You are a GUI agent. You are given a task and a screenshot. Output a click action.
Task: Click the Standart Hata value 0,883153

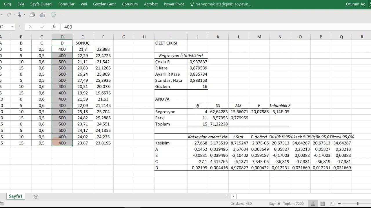pyautogui.click(x=198, y=80)
